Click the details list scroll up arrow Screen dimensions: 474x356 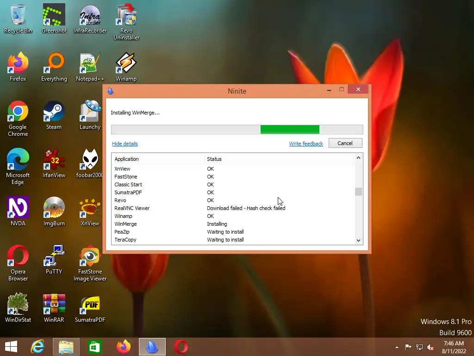pyautogui.click(x=358, y=158)
